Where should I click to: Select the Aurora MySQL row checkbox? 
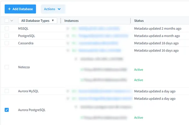tap(7, 91)
